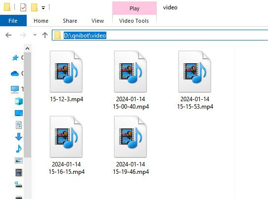Click the address bar showing D:\qnibot\video

click(160, 35)
